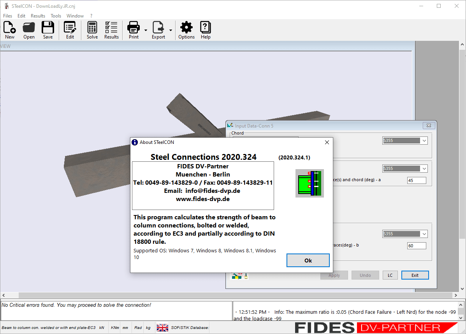Confirm About dialog with Ok button

pos(308,261)
